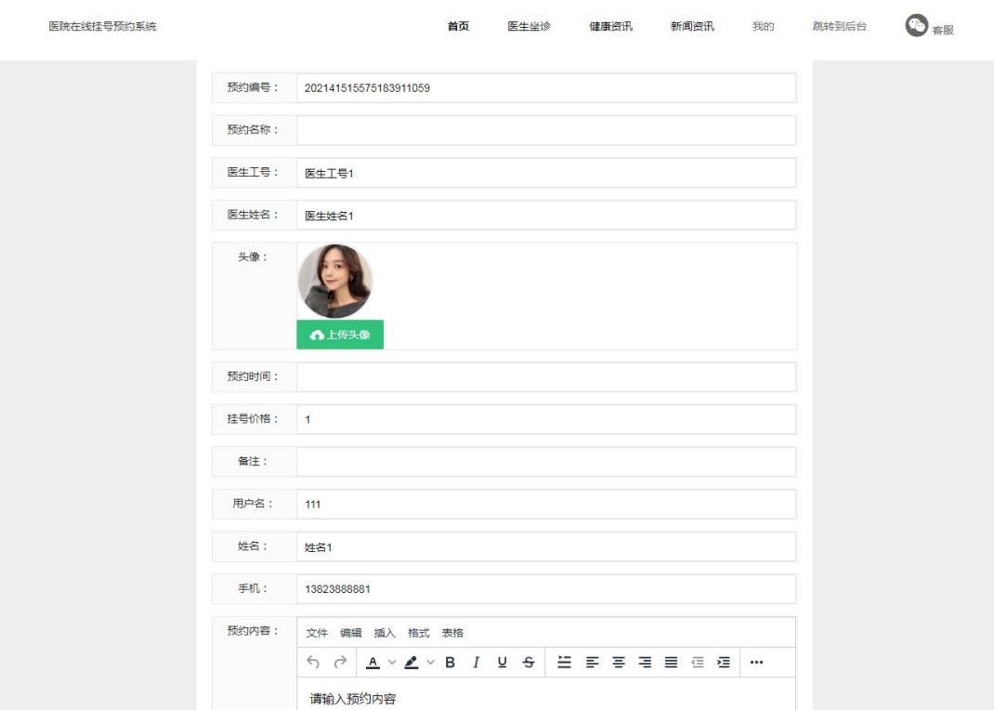
Task: Click the cloud upload icon on the 上传头像 button
Action: pyautogui.click(x=317, y=335)
